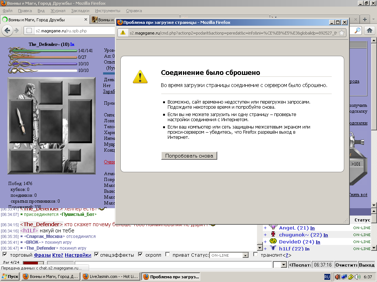Go forward with the browser forward arrow

tap(17, 30)
